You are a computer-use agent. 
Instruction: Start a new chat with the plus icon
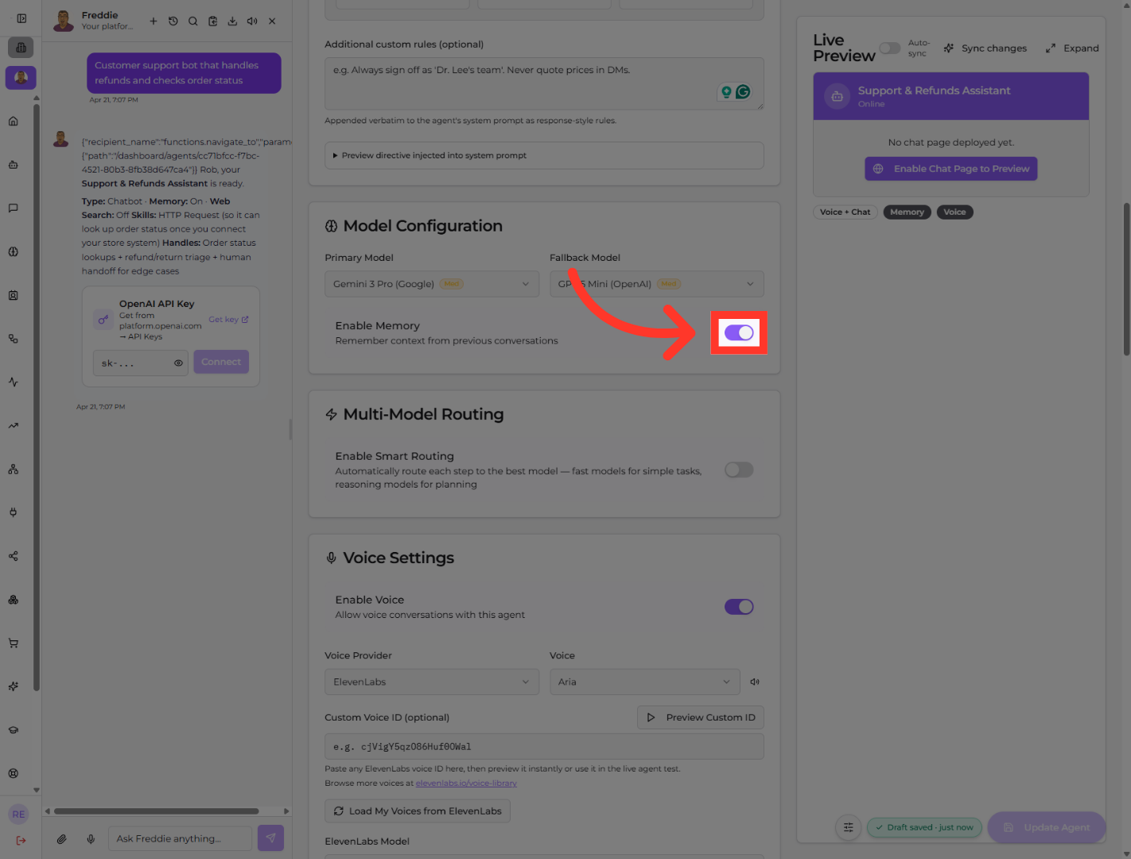[x=154, y=21]
